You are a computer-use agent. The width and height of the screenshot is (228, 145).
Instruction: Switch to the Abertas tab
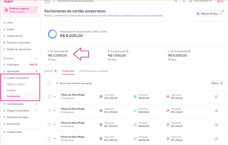click(x=49, y=71)
